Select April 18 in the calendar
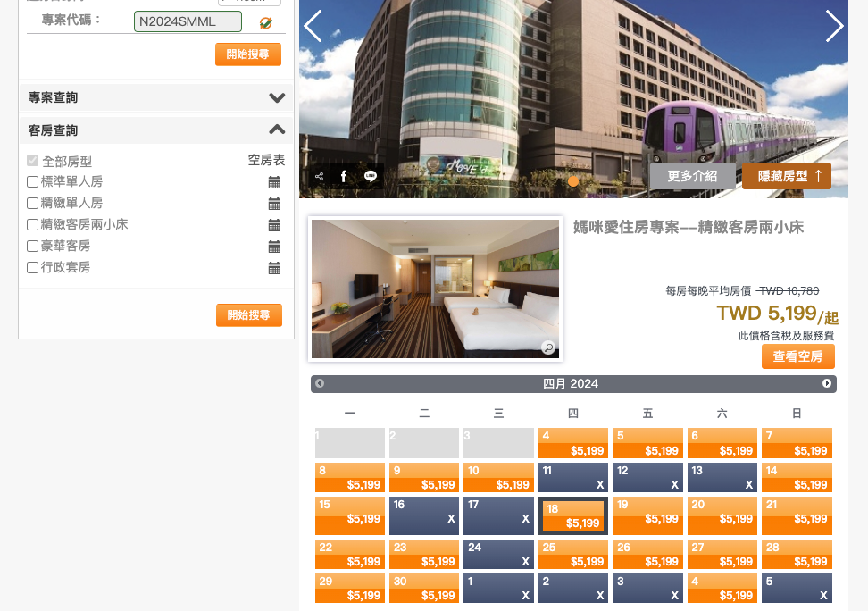The width and height of the screenshot is (868, 611). (x=572, y=515)
